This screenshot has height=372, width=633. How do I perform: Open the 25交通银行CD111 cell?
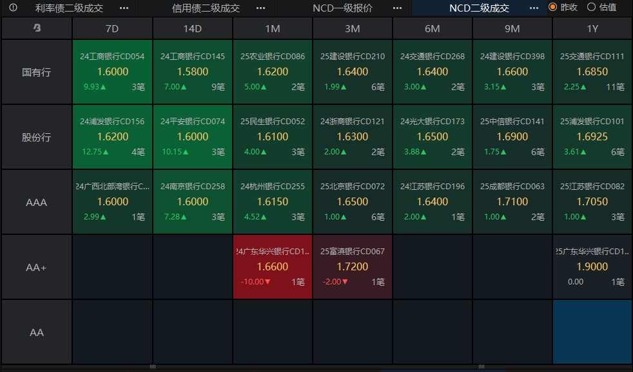(592, 71)
